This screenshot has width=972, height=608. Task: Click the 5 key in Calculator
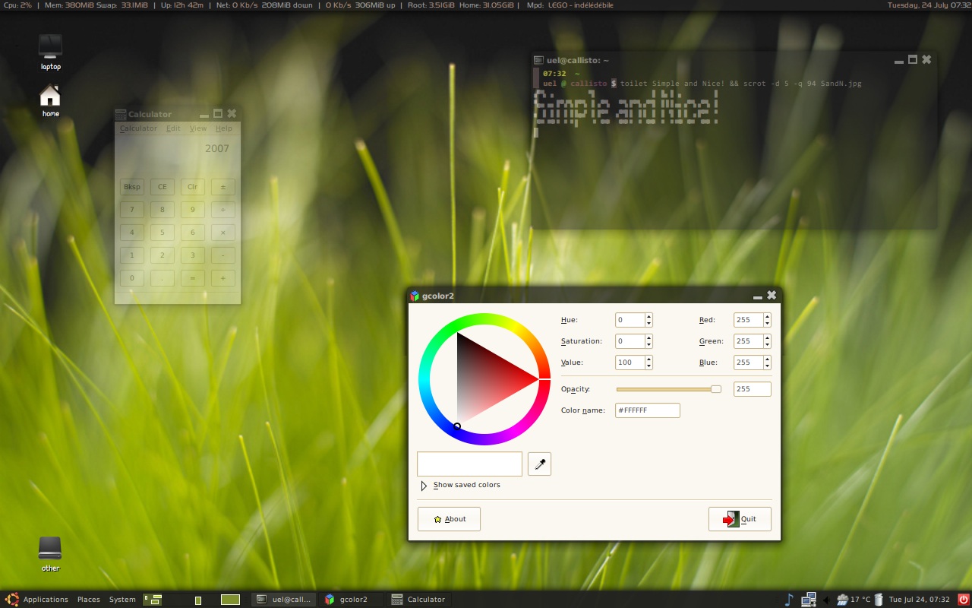click(163, 233)
